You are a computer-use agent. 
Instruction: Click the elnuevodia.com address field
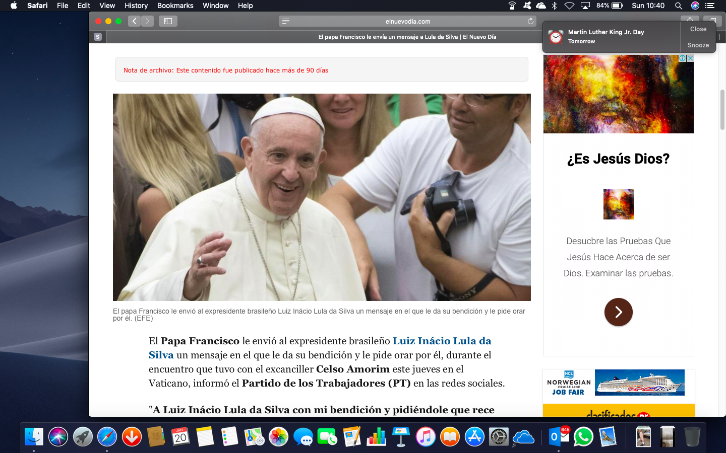pos(407,21)
